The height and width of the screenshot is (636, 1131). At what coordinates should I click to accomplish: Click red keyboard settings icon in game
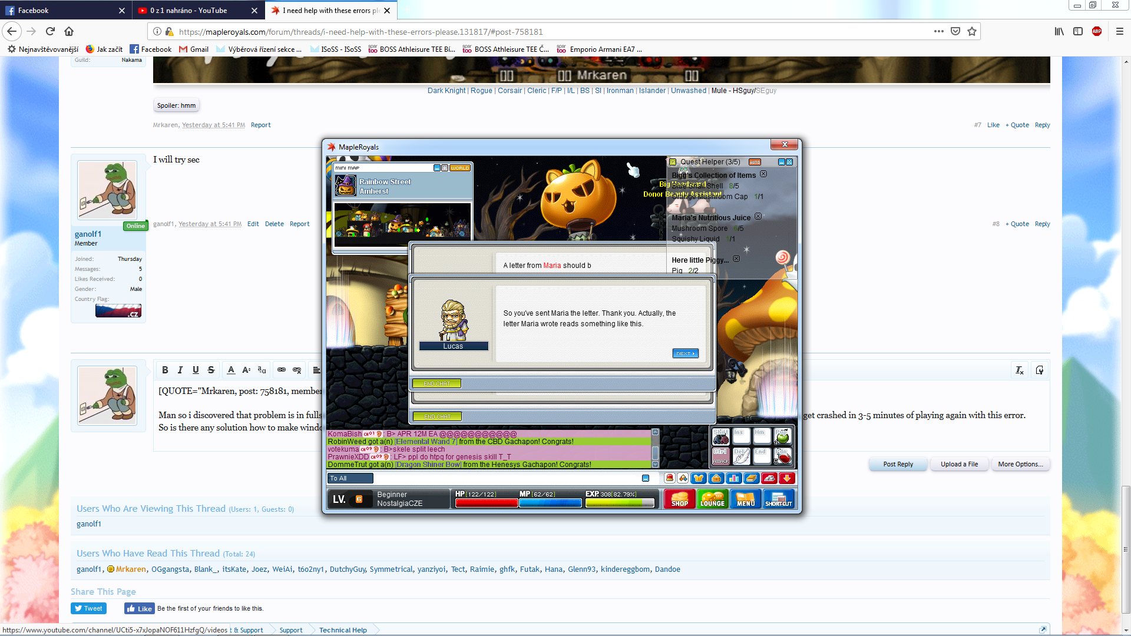coord(769,478)
